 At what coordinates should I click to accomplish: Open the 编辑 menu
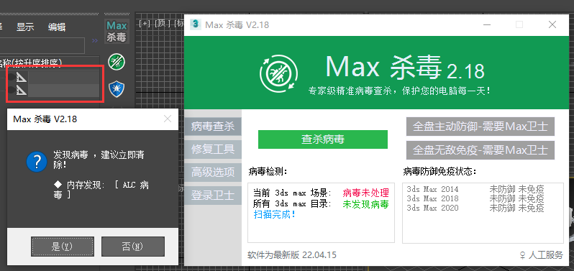point(57,27)
